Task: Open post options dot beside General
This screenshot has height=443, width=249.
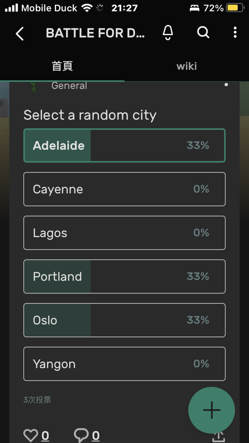Action: tap(226, 85)
